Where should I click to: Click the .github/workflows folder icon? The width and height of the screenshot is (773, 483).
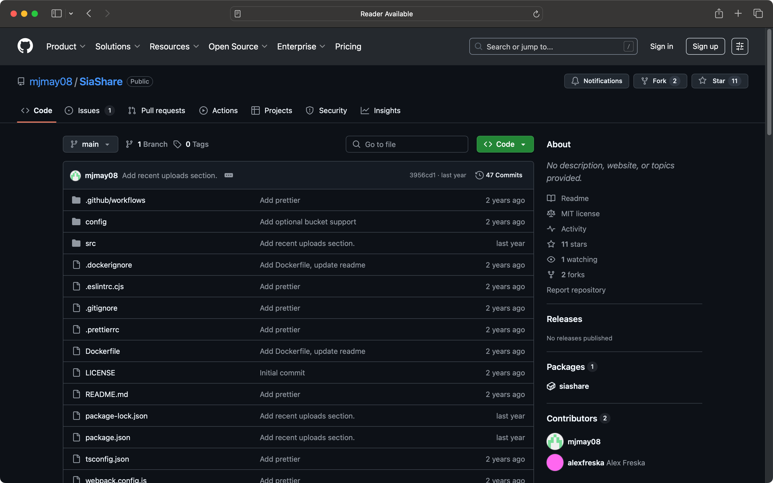(x=76, y=200)
